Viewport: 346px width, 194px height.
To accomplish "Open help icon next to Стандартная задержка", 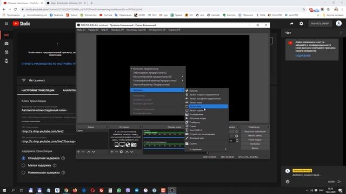I will point(63,158).
